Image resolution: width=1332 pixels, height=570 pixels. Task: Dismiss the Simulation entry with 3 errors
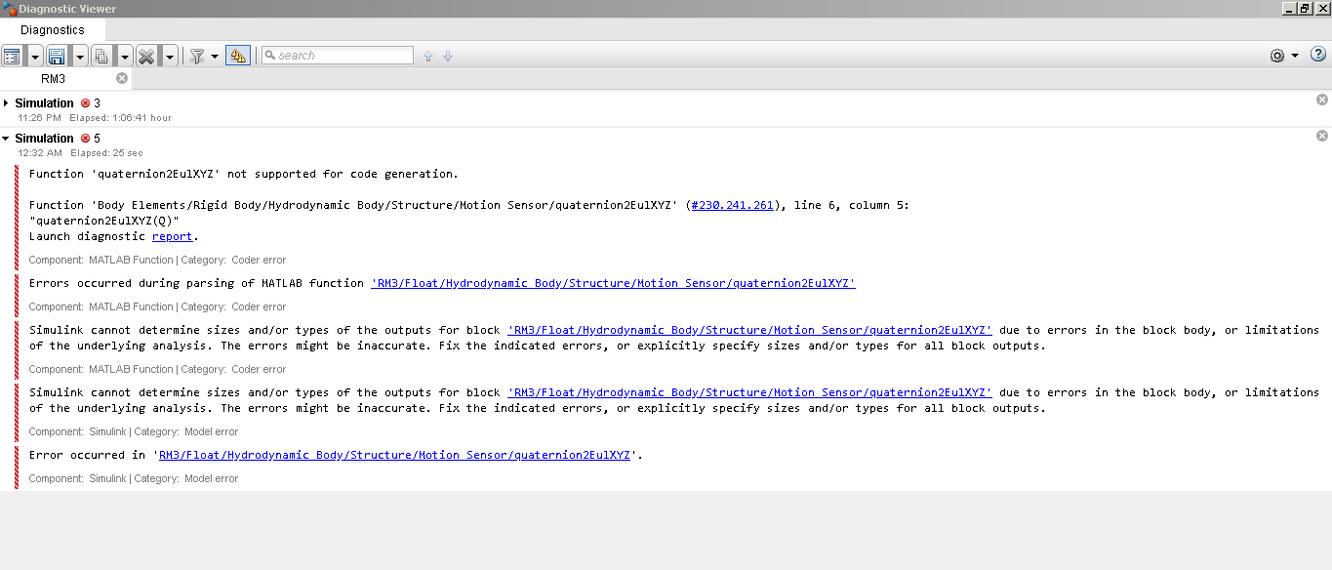[x=1322, y=100]
